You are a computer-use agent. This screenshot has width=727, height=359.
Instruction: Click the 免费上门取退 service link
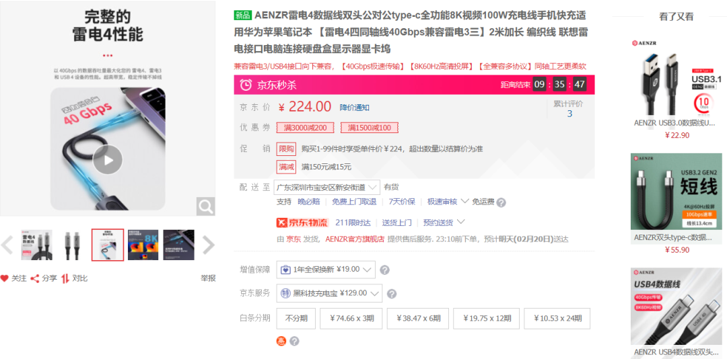pyautogui.click(x=354, y=202)
